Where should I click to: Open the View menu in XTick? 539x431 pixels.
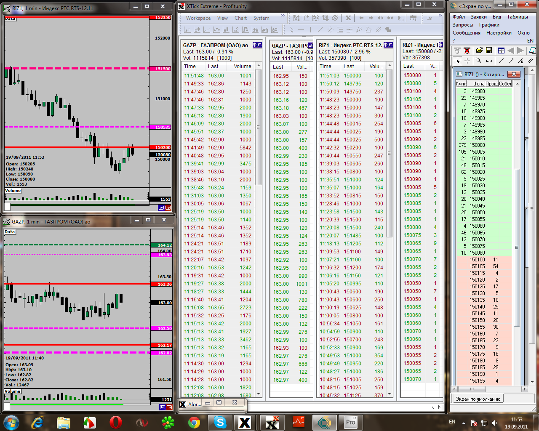[x=222, y=18]
